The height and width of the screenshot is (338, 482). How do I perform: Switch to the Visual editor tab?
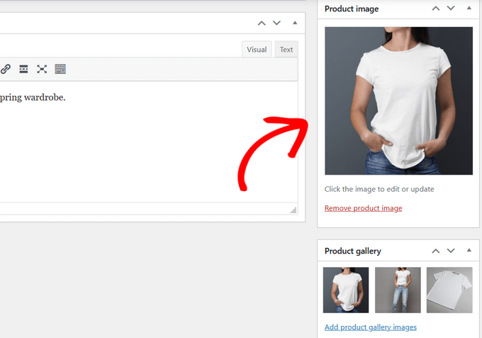pos(257,50)
